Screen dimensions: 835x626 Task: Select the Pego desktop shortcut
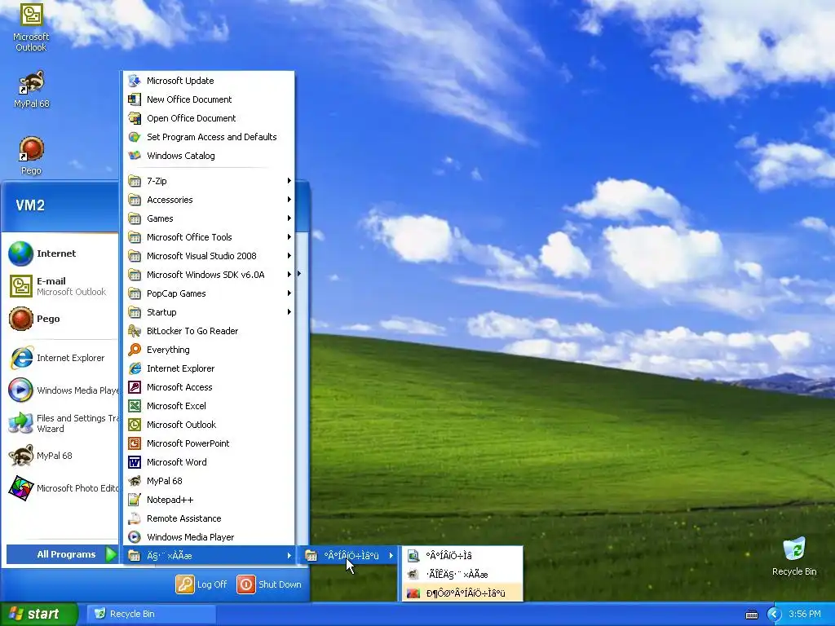tap(32, 156)
